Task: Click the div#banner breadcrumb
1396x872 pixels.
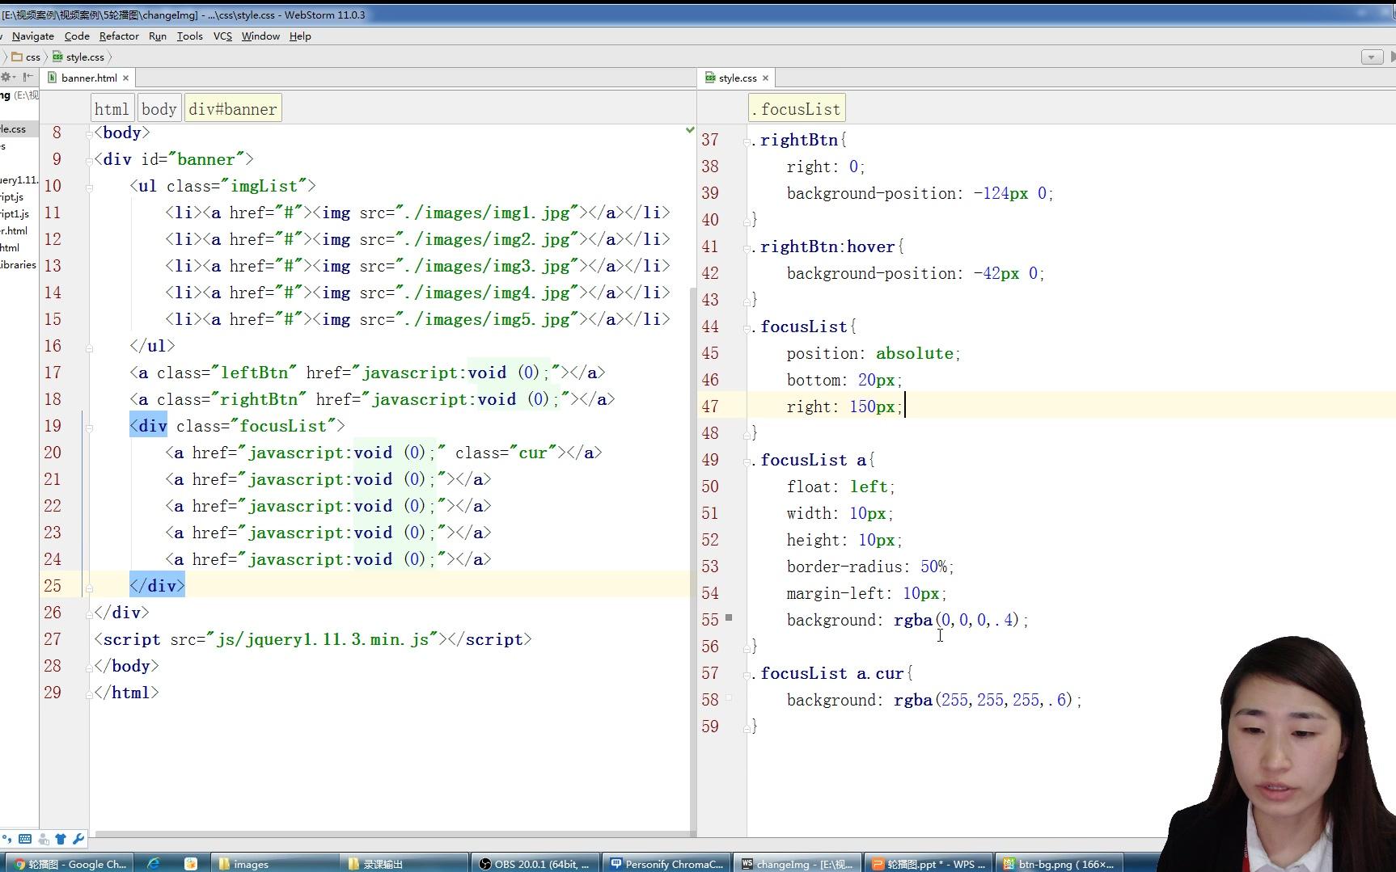Action: (x=233, y=109)
